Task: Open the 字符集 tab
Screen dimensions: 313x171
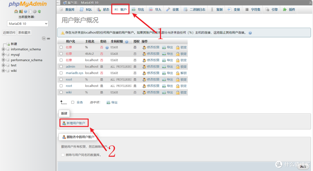Action: tap(253, 10)
